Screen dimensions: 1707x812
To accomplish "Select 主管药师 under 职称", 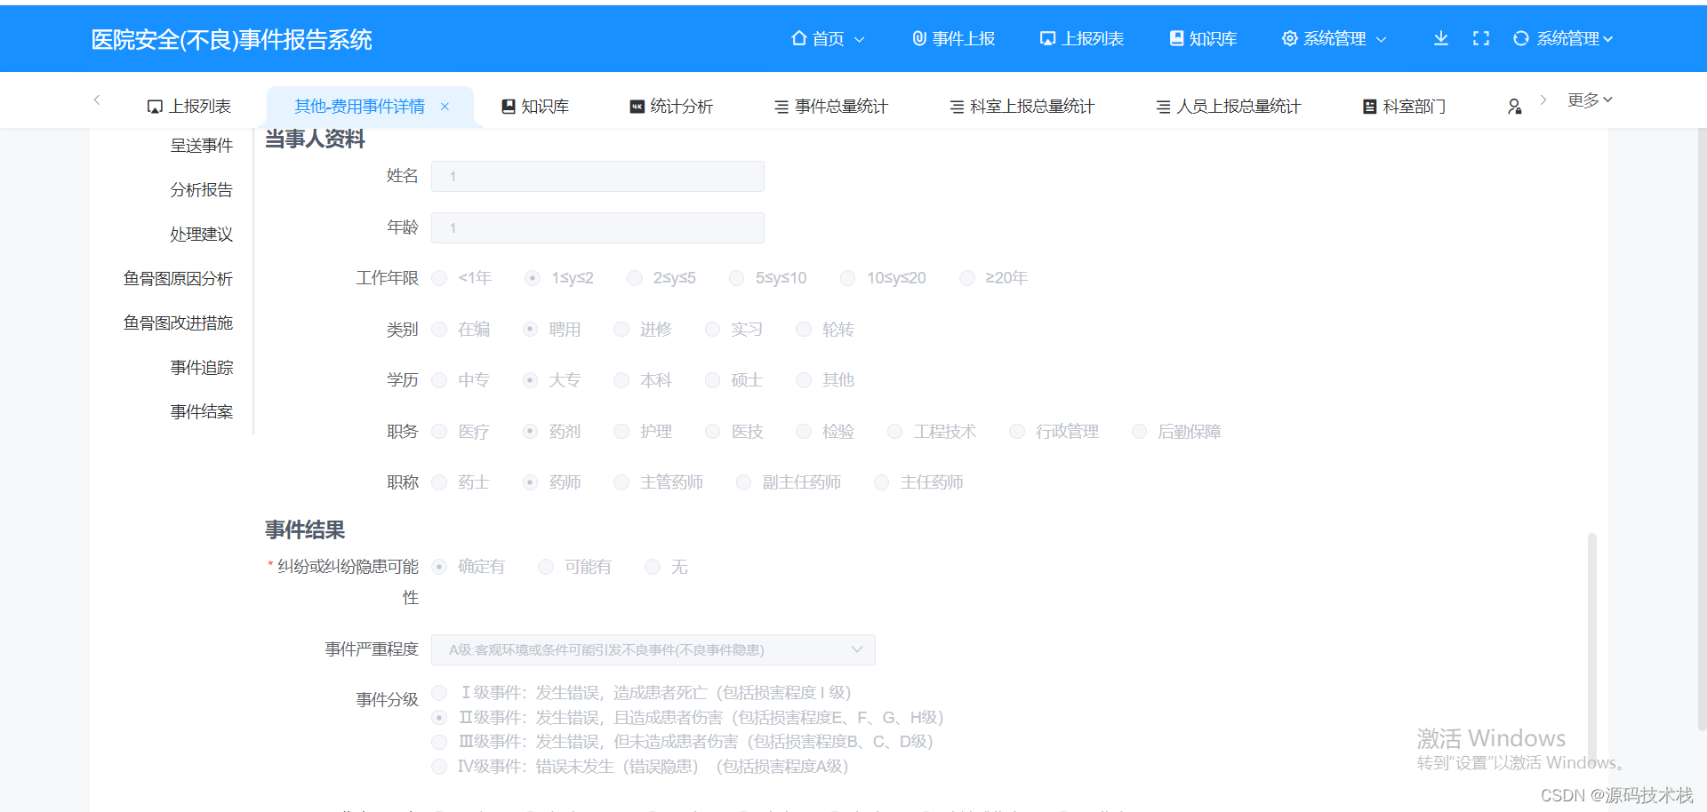I will click(621, 482).
